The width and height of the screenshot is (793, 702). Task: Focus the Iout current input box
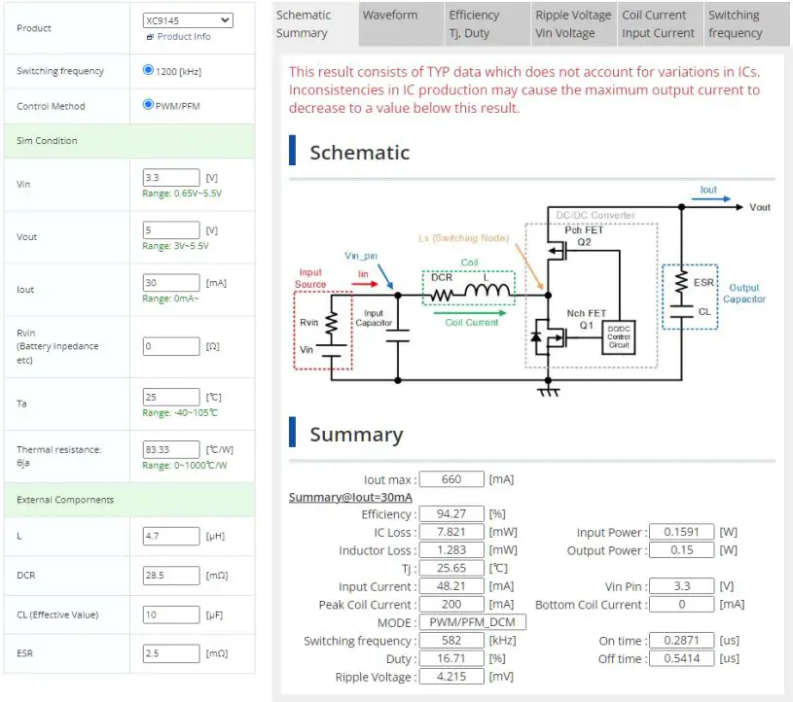pyautogui.click(x=170, y=283)
